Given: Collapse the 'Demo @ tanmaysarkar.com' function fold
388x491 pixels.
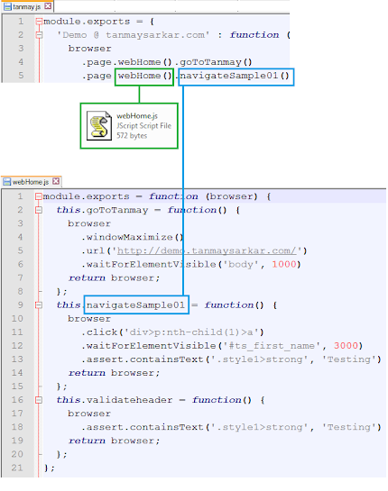Looking at the screenshot, I should (x=39, y=35).
